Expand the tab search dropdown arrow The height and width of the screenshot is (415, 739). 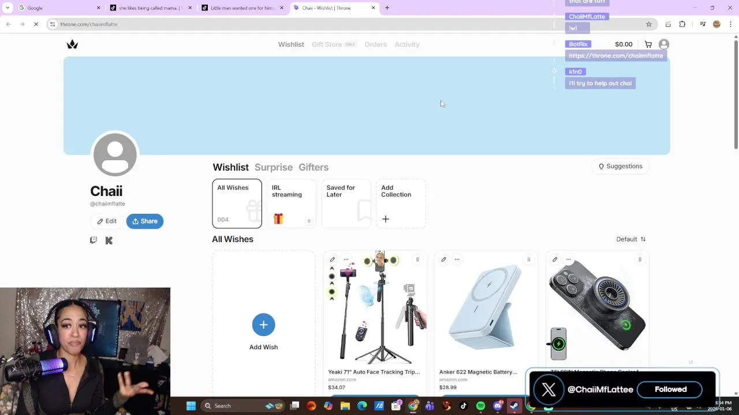point(8,8)
